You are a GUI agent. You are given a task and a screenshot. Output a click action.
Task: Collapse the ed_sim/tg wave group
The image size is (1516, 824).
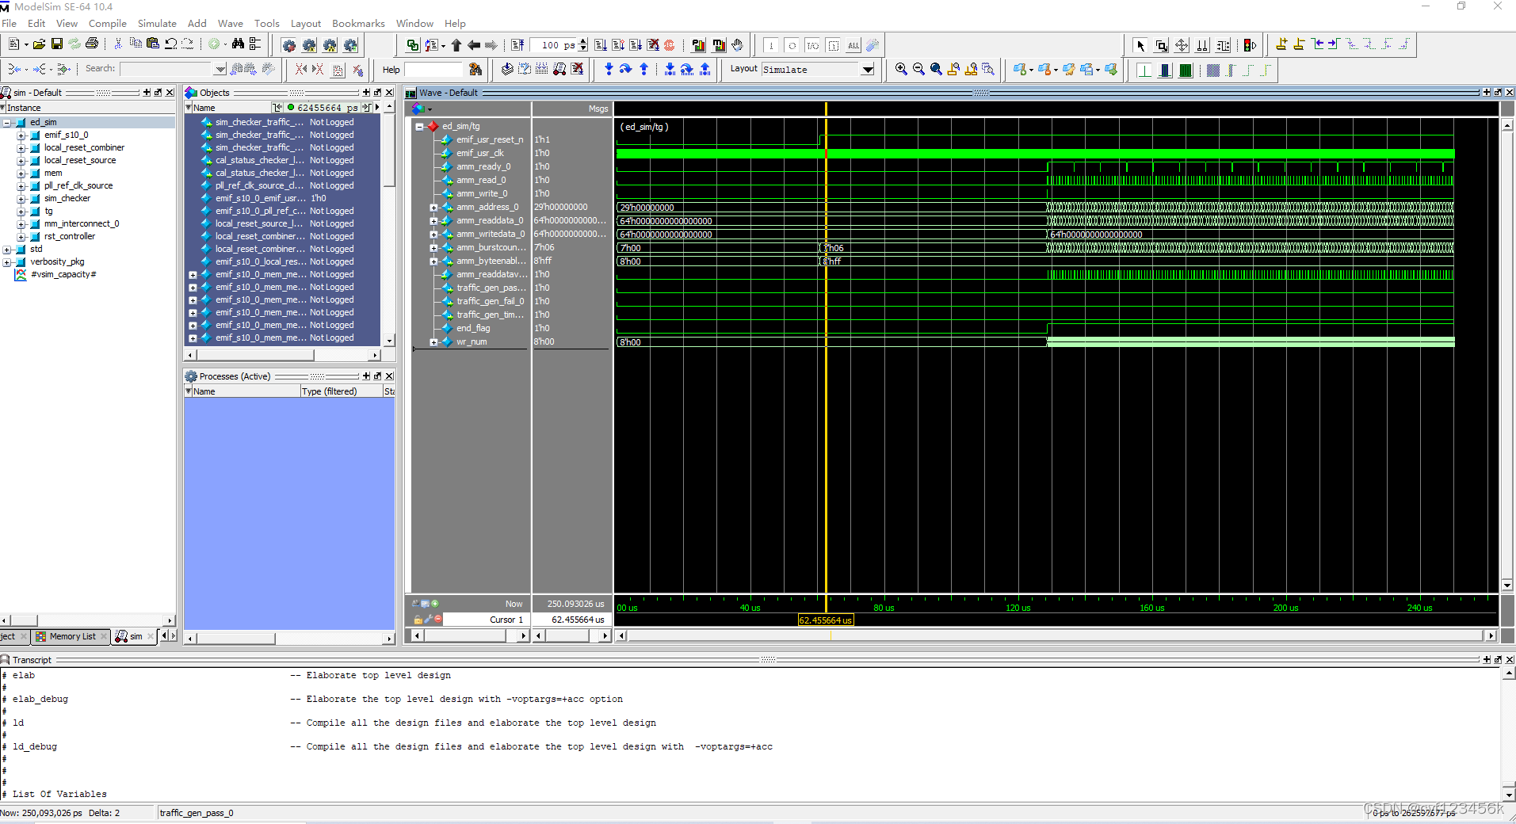419,127
